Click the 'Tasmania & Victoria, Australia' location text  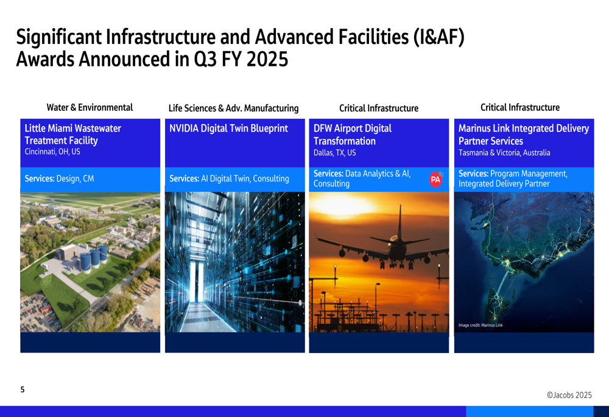point(504,153)
